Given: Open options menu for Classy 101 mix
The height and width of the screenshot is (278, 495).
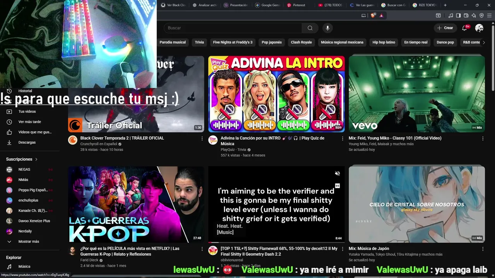Looking at the screenshot, I should tap(483, 138).
